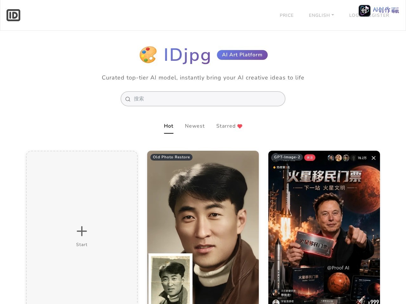This screenshot has height=304, width=406.
Task: Open the original black-and-white photo inset
Action: [171, 279]
